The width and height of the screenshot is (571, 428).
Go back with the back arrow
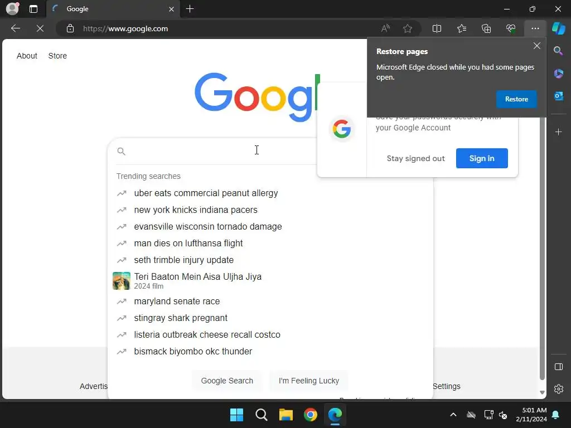[x=16, y=28]
